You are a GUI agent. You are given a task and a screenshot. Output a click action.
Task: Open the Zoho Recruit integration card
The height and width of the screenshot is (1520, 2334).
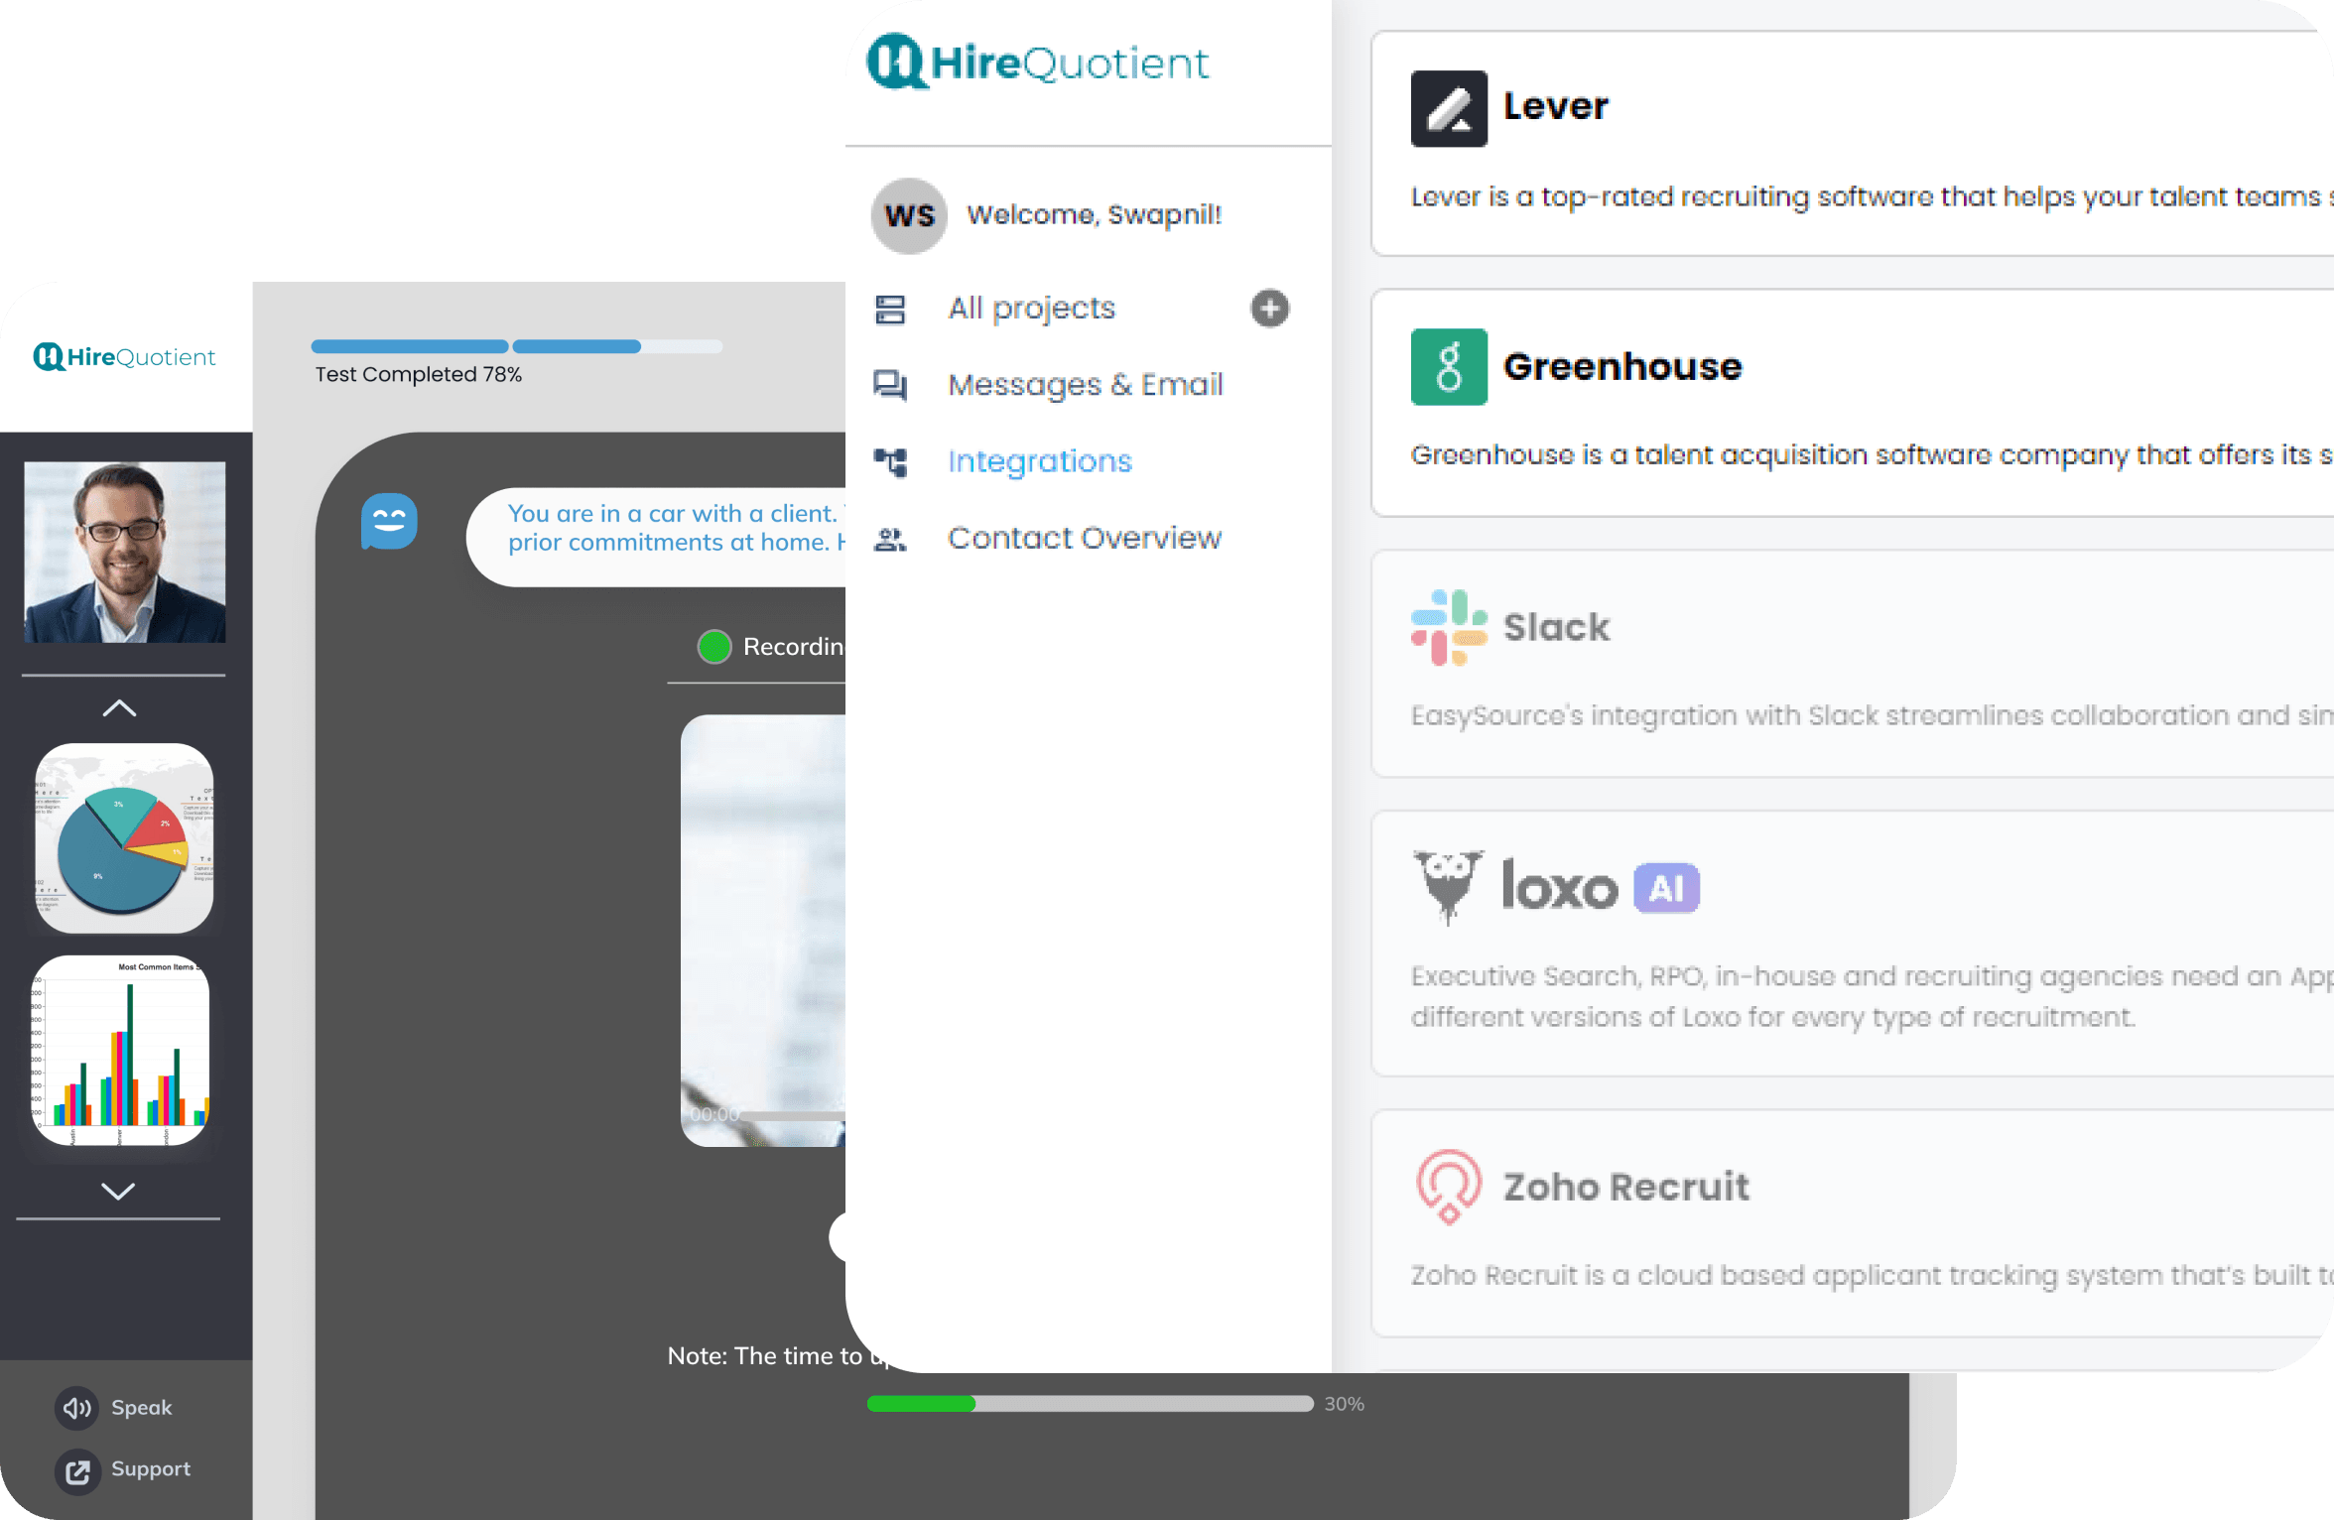(x=1852, y=1223)
